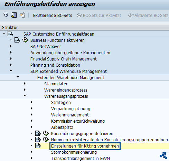Image resolution: width=169 pixels, height=161 pixels.
Task: Execute activity icon for Business Functions aktivieren
Action: click(25, 40)
